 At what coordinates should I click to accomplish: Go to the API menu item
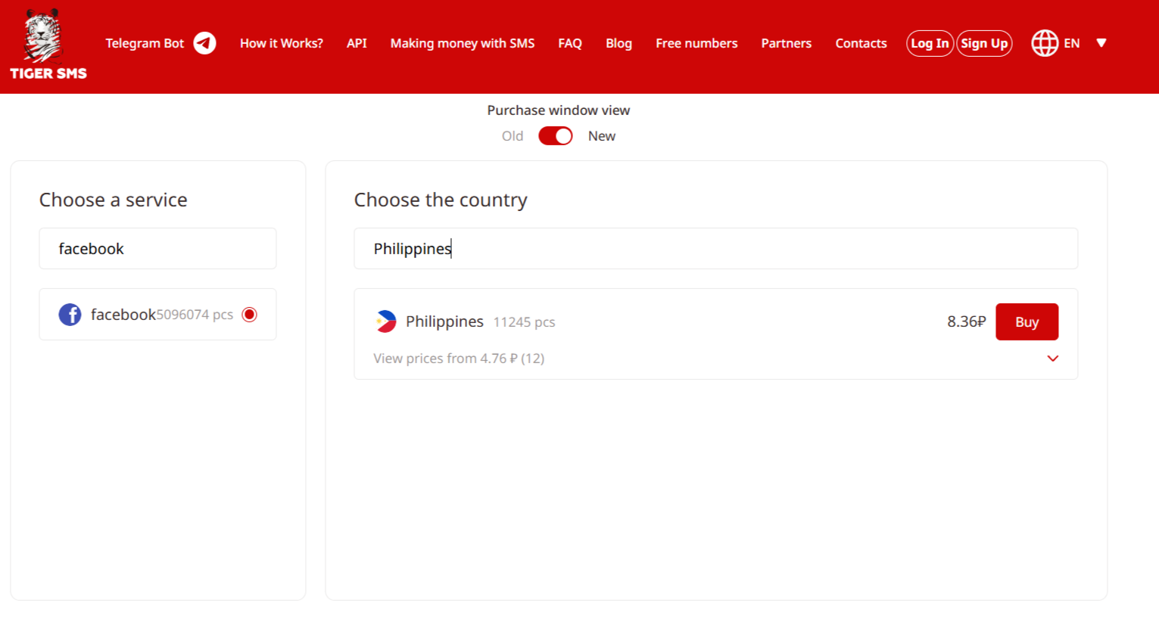[x=357, y=43]
